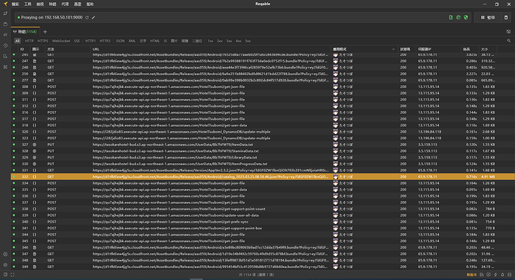Open the first menu in the menu bar
The image size is (515, 280).
tap(15, 4)
